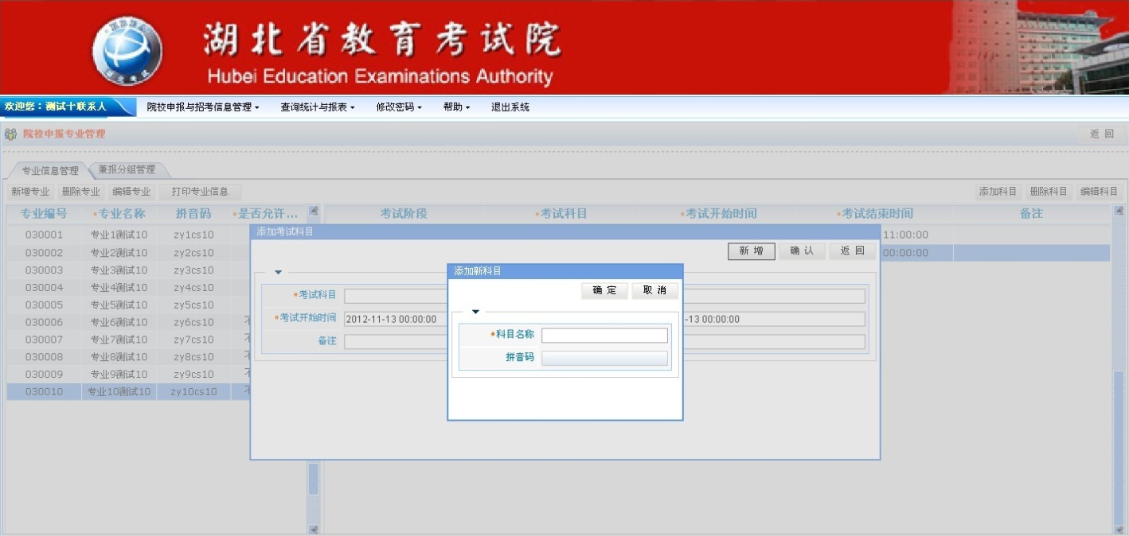The width and height of the screenshot is (1129, 536).
Task: Collapse the section triangle in the 添加新科目 dialog
Action: click(476, 312)
